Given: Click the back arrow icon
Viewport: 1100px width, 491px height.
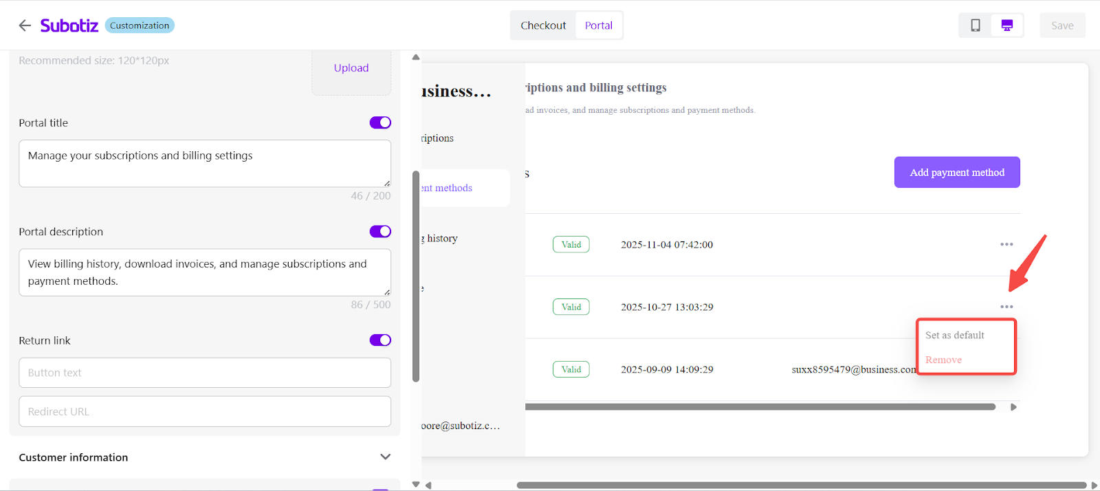Looking at the screenshot, I should pos(25,25).
